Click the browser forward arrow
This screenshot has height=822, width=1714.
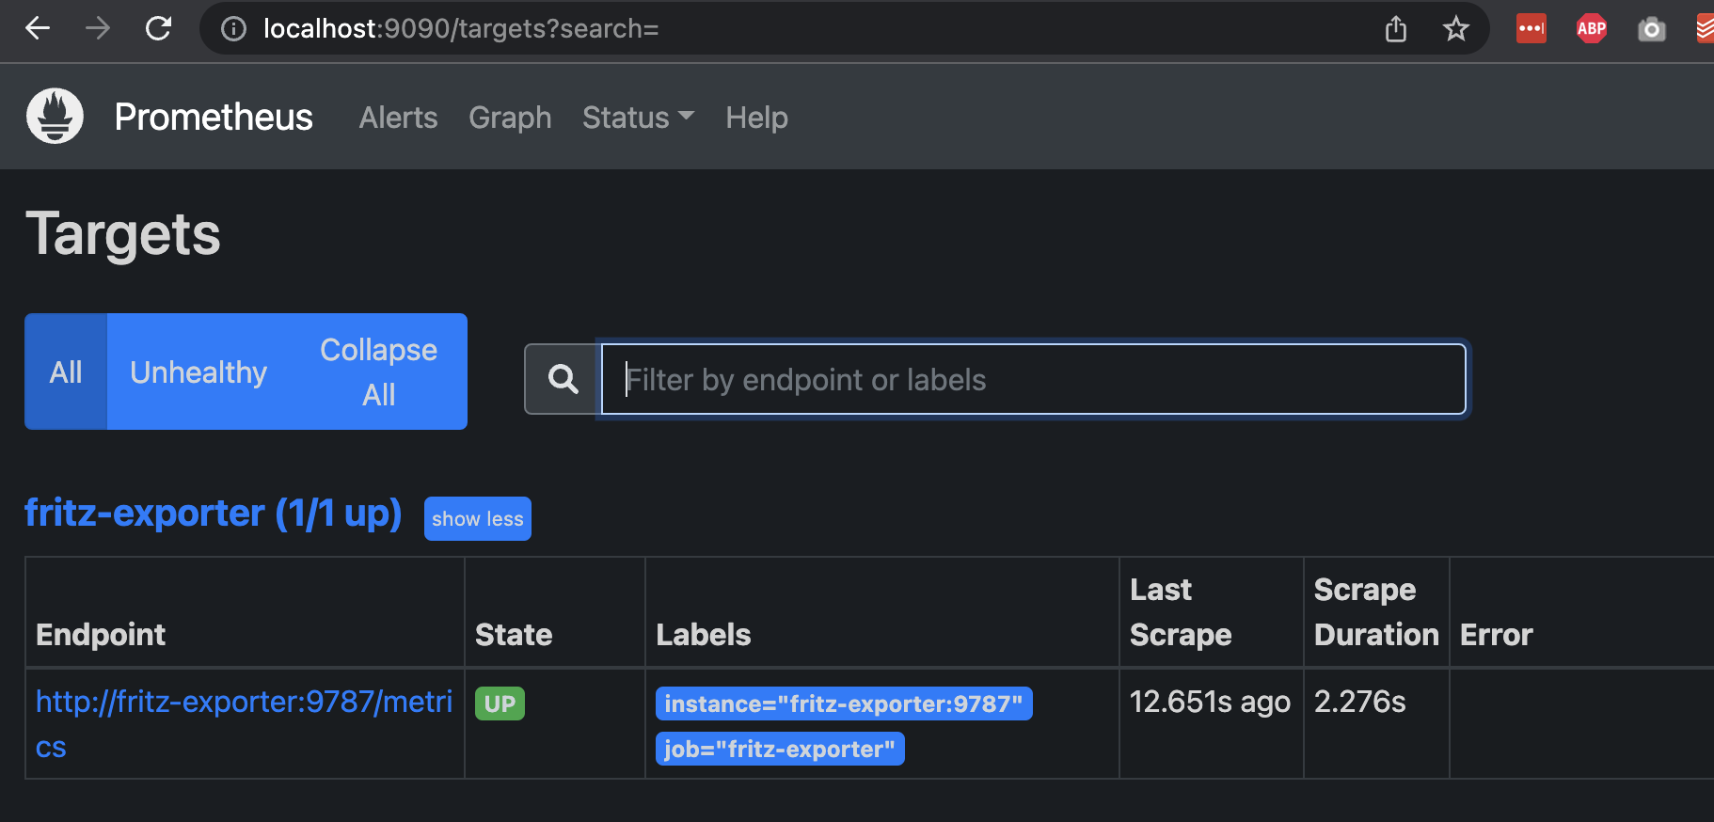pos(98,28)
